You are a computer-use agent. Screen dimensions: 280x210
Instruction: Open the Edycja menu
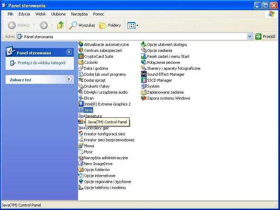pos(24,14)
